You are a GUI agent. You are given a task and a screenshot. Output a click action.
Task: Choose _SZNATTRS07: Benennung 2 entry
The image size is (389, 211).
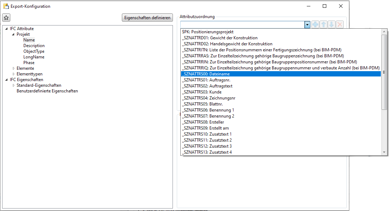coord(281,116)
